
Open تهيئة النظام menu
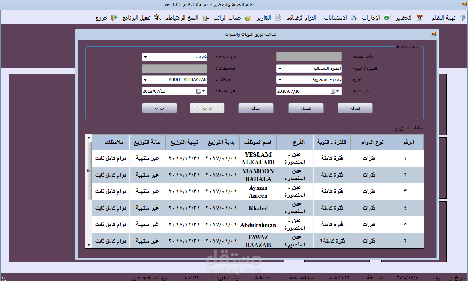coord(444,18)
